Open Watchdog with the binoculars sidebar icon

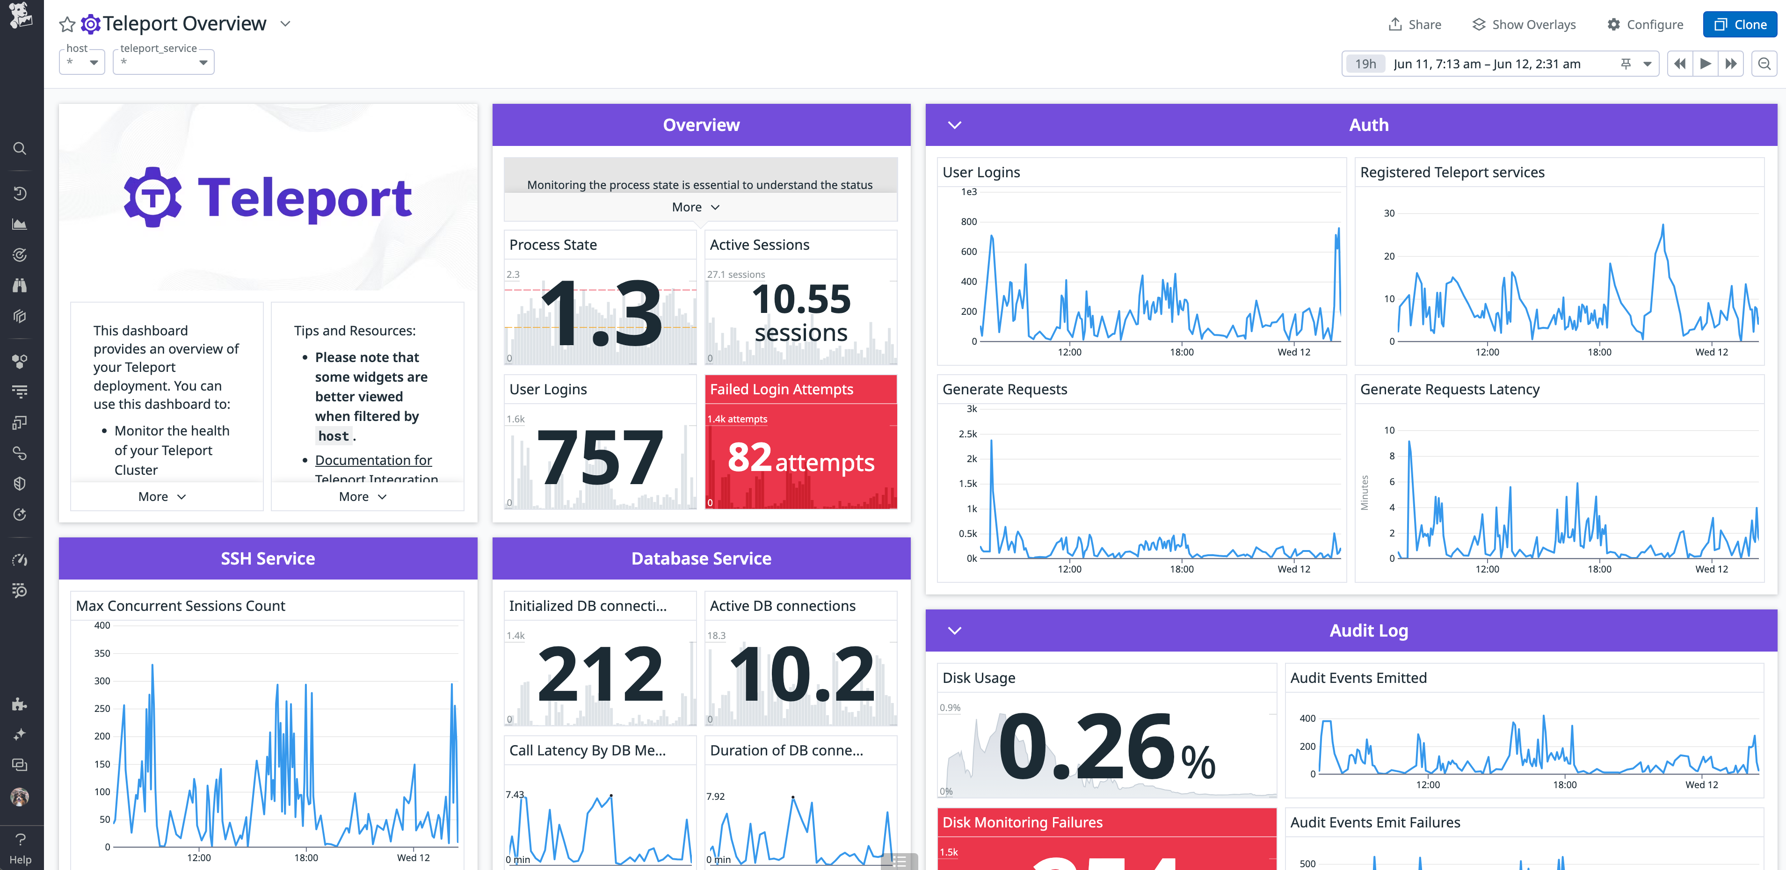tap(20, 285)
